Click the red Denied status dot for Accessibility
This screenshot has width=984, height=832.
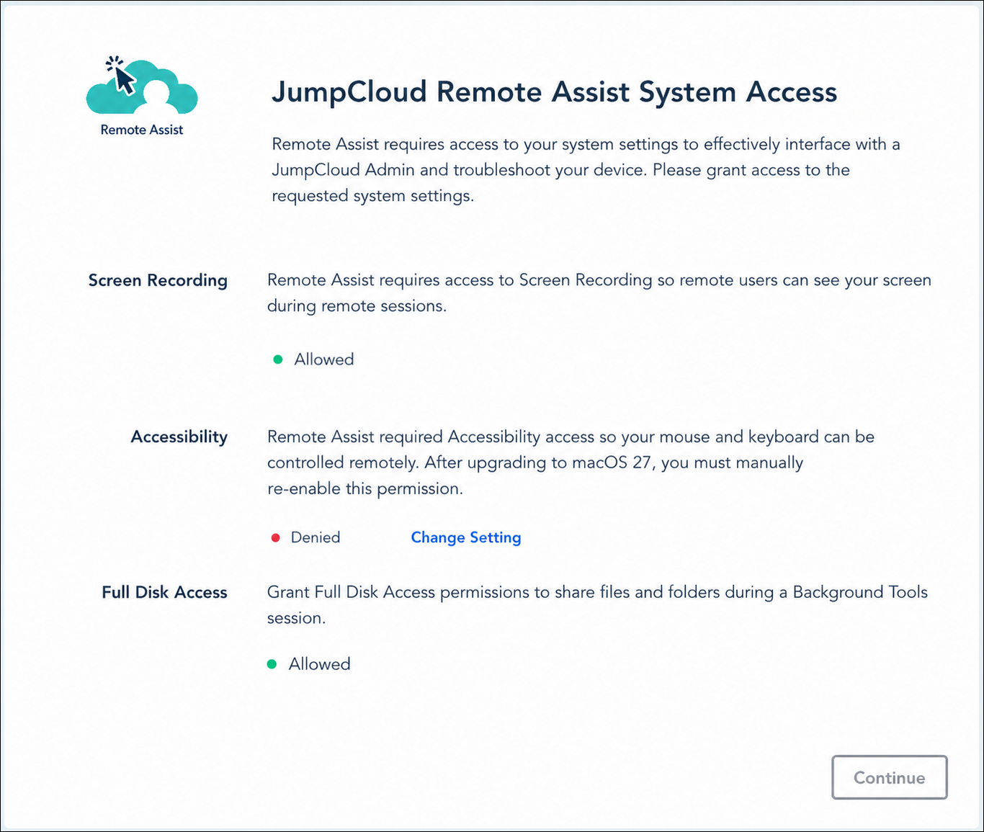pyautogui.click(x=275, y=537)
